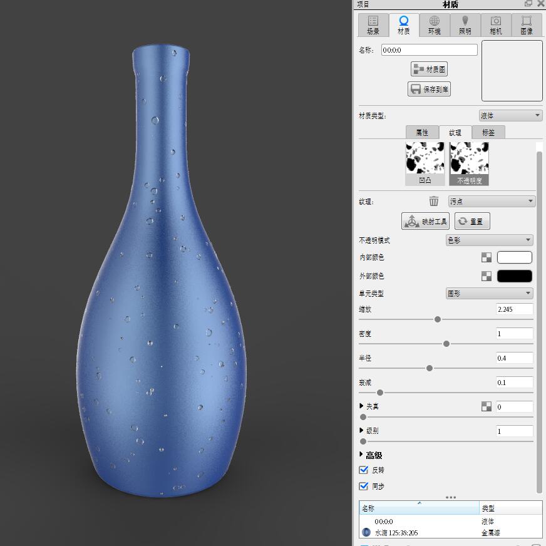Close the 材质 panel
Viewport: 546px width, 546px height.
pyautogui.click(x=542, y=4)
